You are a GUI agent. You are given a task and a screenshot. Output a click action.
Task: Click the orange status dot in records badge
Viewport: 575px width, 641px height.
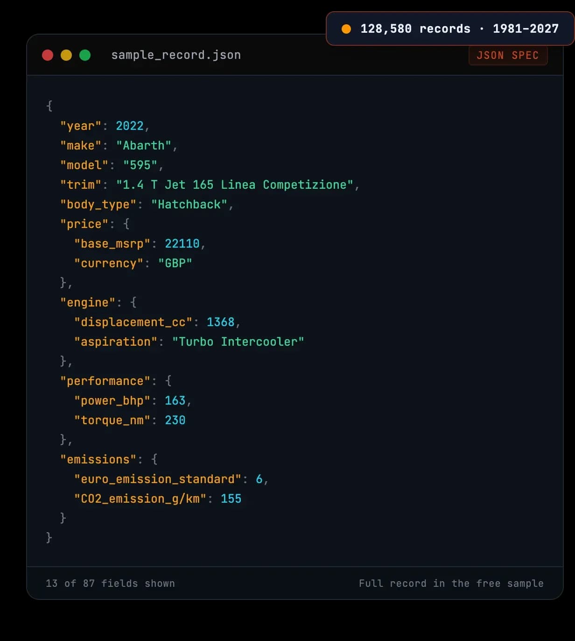[x=346, y=29]
